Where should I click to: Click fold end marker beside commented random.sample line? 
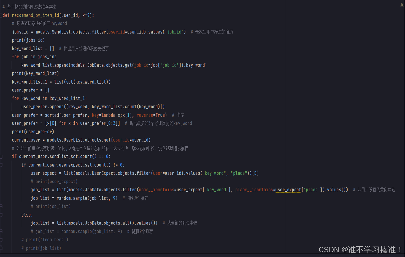coord(1,231)
